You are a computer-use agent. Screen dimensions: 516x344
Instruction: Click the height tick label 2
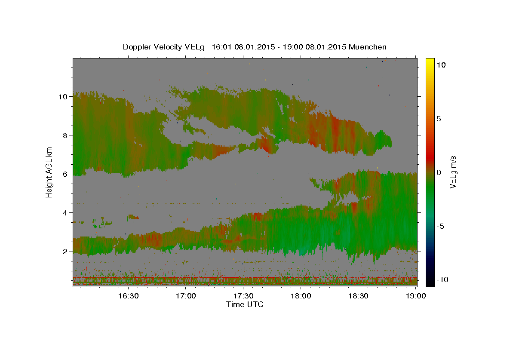[65, 252]
